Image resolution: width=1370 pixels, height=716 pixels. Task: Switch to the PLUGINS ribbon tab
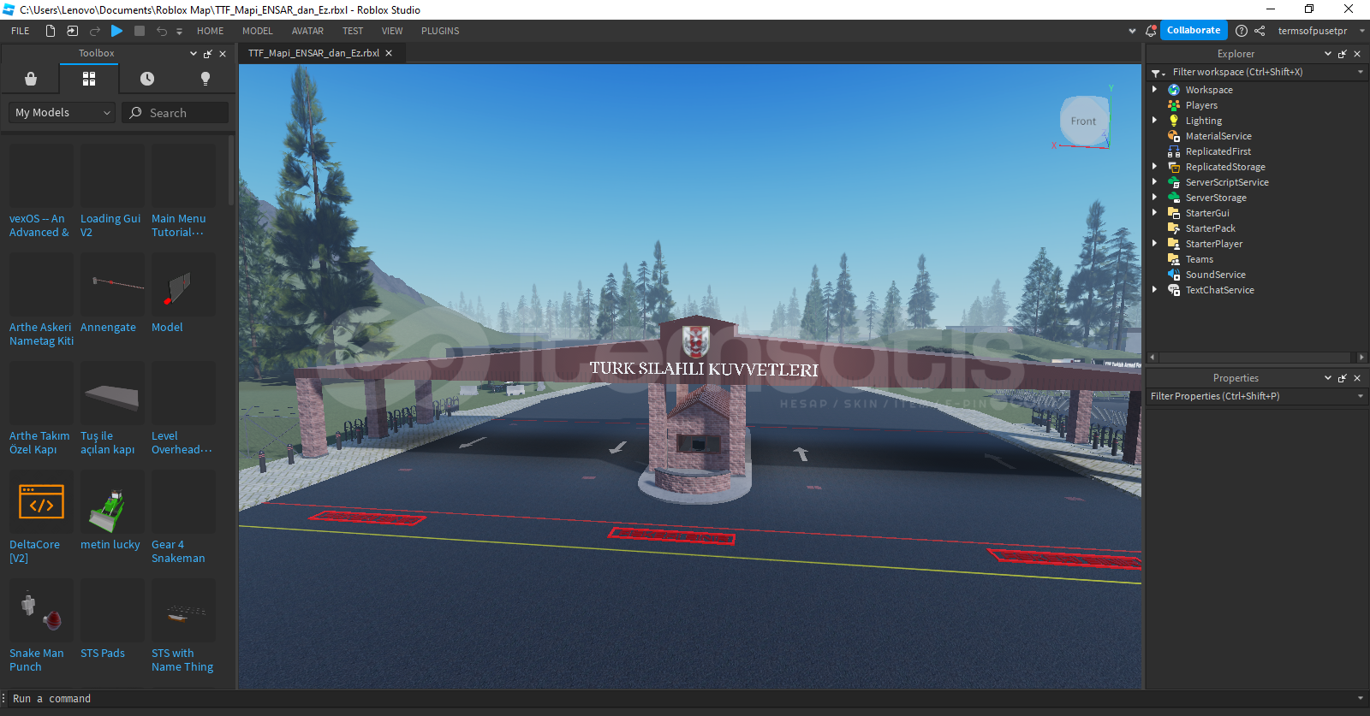(440, 31)
